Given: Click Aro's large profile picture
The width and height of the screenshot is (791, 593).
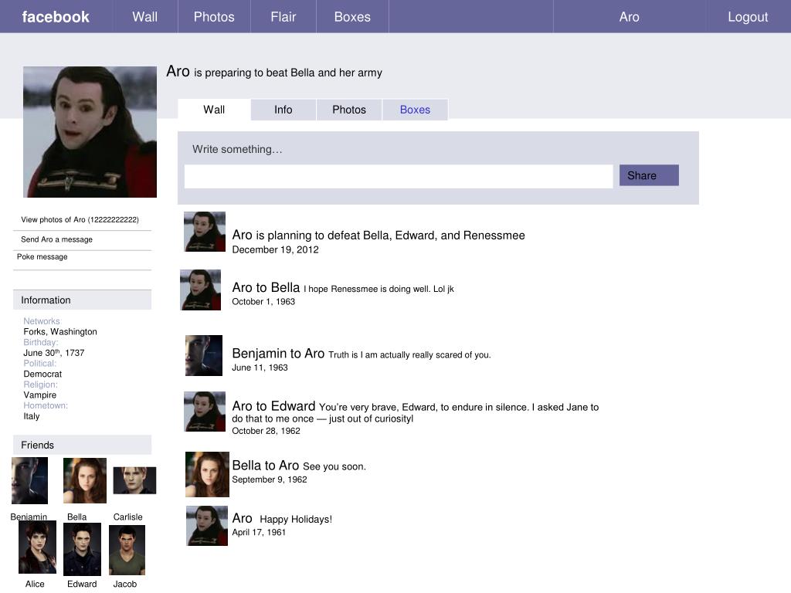Looking at the screenshot, I should [90, 131].
